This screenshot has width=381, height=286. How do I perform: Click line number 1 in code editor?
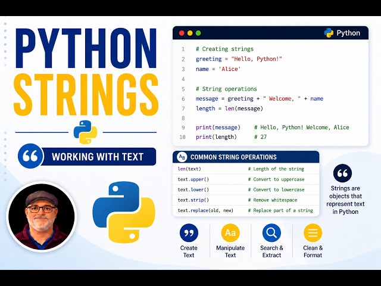(183, 49)
